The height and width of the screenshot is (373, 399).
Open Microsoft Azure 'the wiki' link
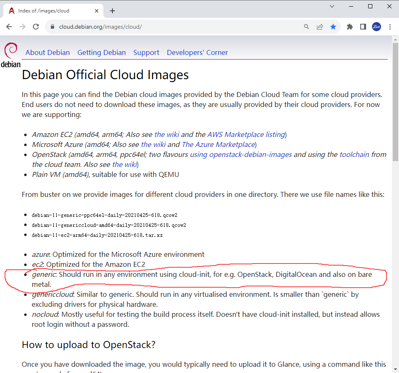click(x=153, y=144)
